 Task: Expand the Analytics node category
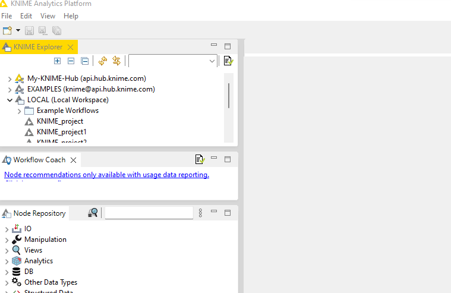coord(7,262)
